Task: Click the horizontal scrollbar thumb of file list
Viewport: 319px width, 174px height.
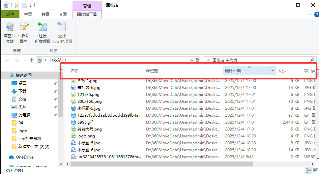Action: [x=162, y=164]
